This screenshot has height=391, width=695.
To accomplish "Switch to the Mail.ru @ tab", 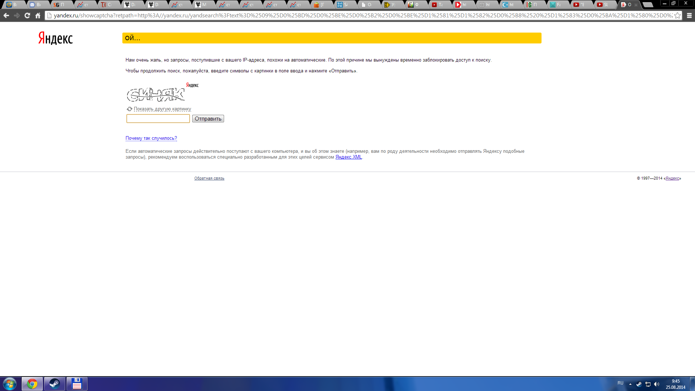I will coord(12,5).
